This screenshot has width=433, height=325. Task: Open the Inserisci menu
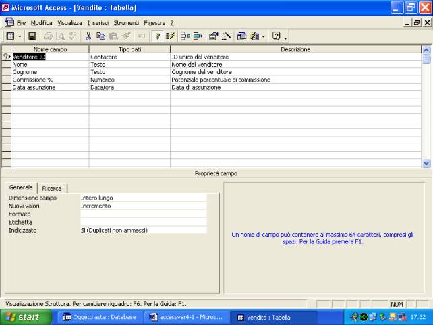pyautogui.click(x=98, y=23)
